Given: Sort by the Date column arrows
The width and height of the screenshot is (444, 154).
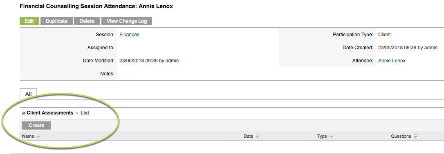Looking at the screenshot, I should 257,136.
